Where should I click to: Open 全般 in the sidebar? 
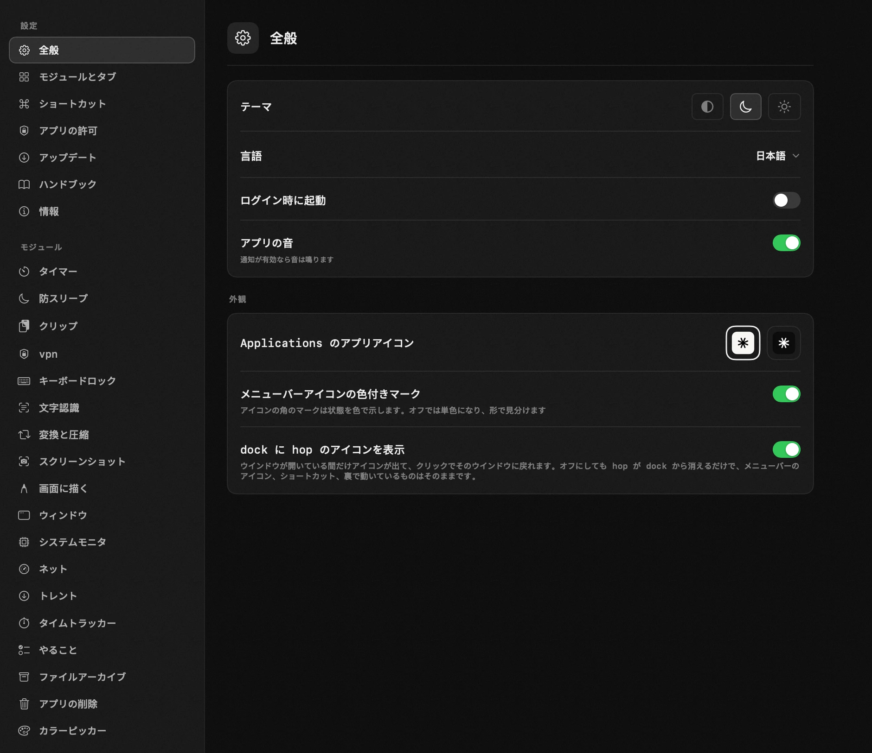click(102, 50)
